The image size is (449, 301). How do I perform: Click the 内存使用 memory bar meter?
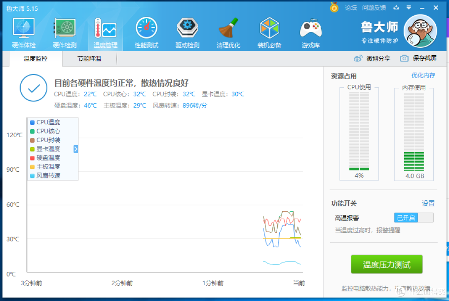pyautogui.click(x=414, y=131)
